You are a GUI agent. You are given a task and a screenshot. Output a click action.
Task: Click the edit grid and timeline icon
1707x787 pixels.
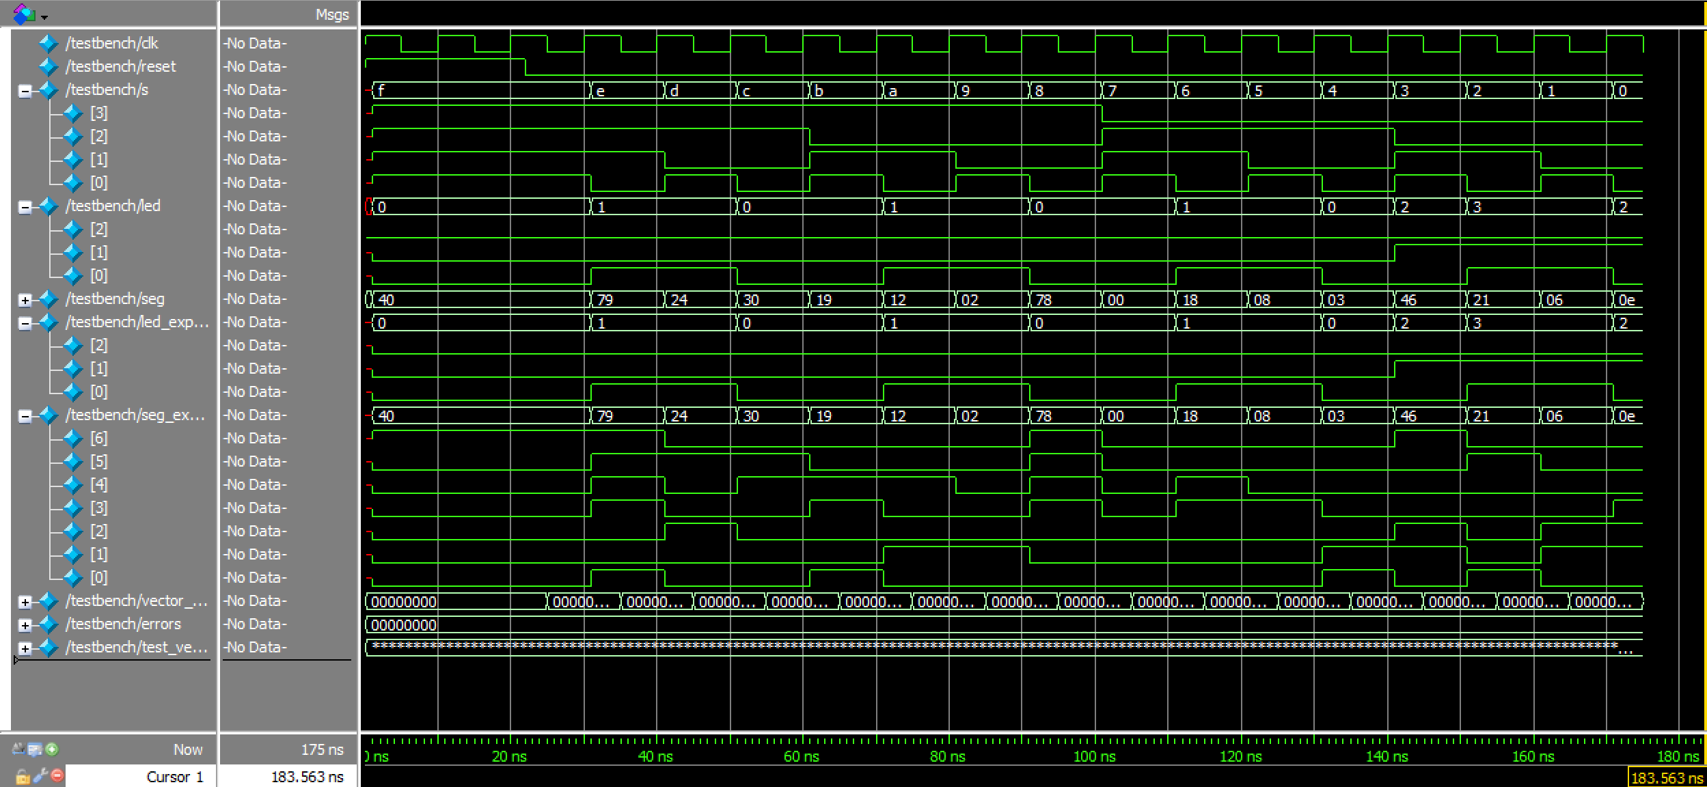click(x=35, y=749)
